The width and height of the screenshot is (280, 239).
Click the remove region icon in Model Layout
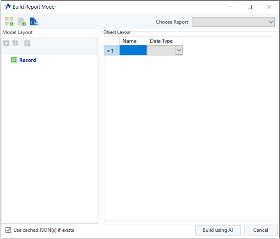tap(27, 43)
